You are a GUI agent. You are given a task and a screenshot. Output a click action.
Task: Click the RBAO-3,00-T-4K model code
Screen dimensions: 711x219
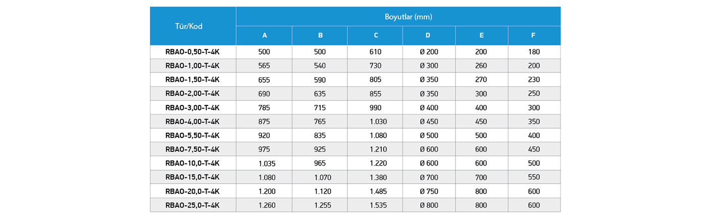point(192,107)
